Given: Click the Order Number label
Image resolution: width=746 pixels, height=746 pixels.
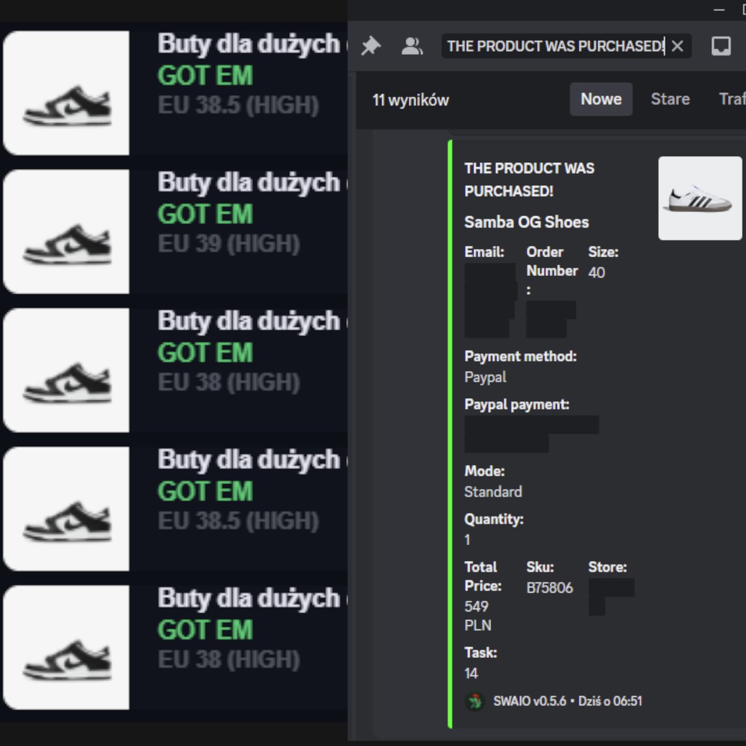Looking at the screenshot, I should tap(552, 270).
